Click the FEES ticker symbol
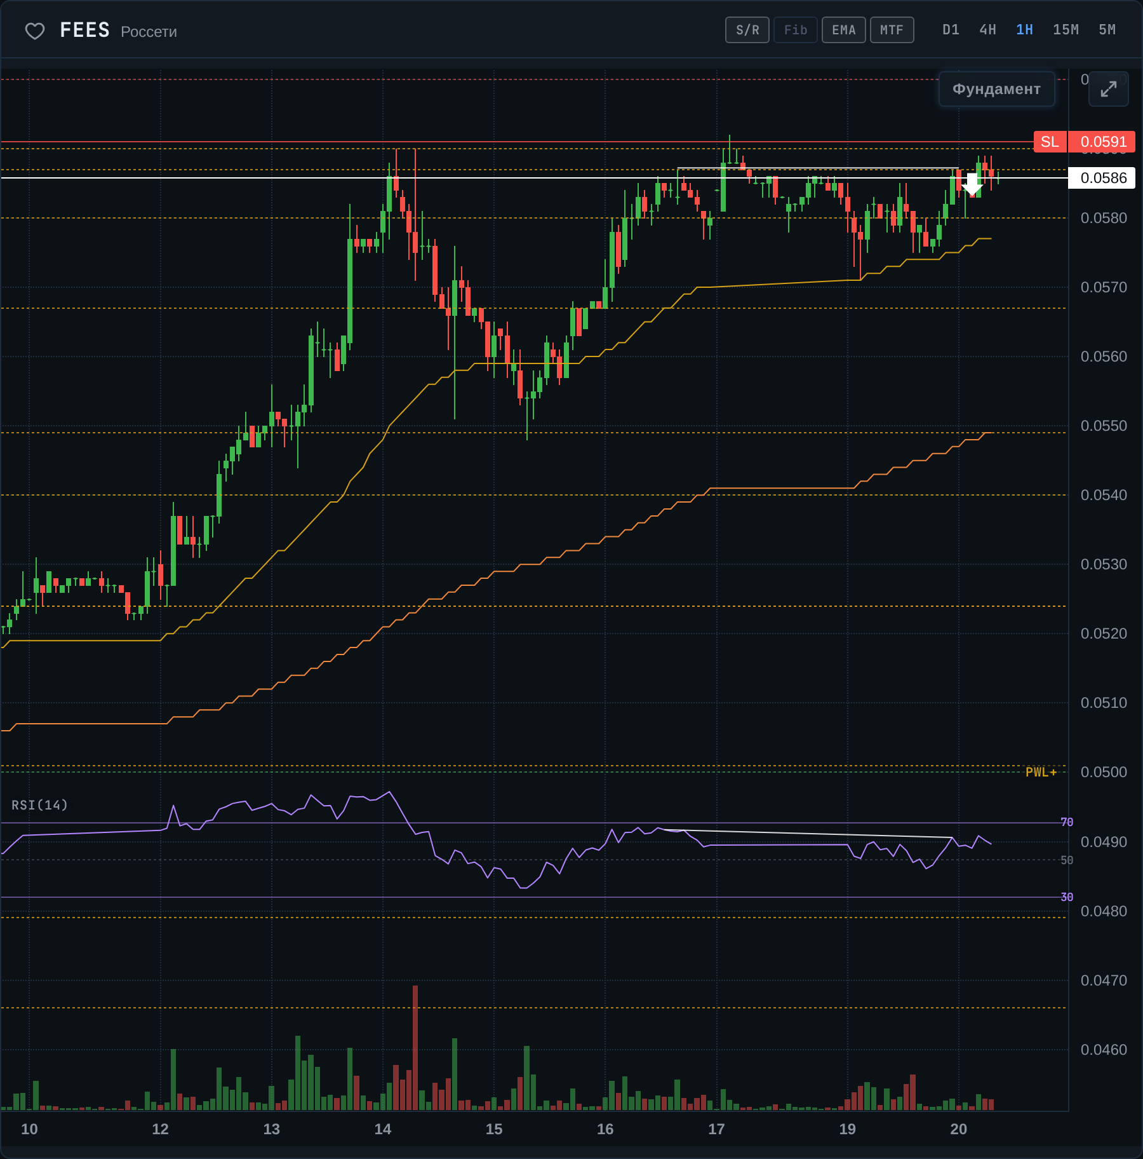The height and width of the screenshot is (1159, 1143). tap(85, 30)
